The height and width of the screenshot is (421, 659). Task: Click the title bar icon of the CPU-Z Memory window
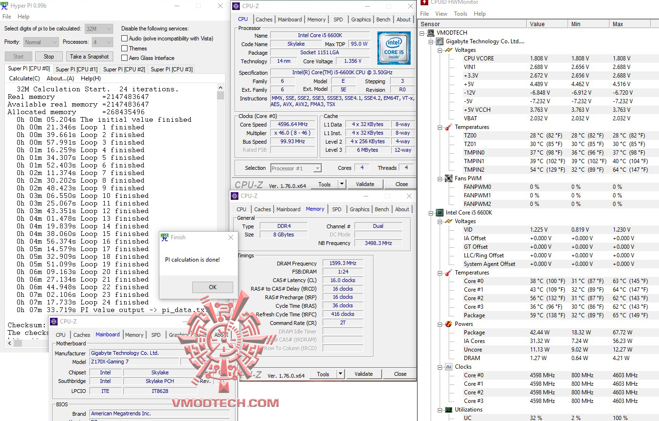click(x=235, y=196)
